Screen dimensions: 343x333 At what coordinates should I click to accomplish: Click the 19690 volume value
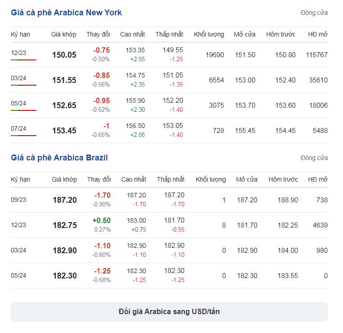point(215,55)
